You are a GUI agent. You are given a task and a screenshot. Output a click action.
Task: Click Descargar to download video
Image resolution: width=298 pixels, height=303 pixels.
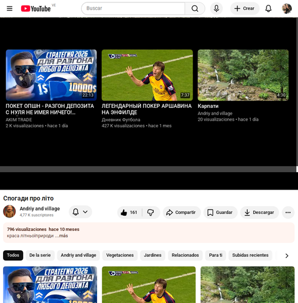coord(259,213)
